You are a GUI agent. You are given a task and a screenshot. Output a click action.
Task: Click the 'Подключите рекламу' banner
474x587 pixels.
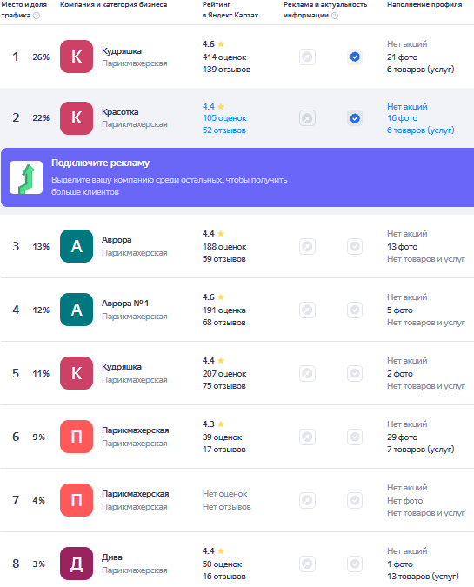pos(237,177)
